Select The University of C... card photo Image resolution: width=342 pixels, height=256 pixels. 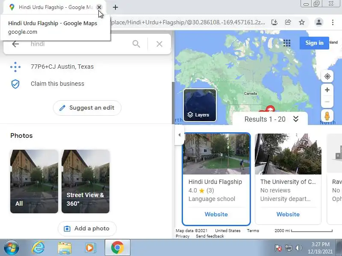(x=288, y=154)
